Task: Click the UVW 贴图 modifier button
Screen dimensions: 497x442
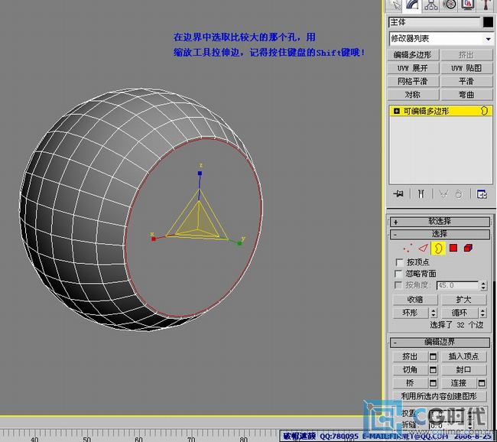Action: point(466,68)
